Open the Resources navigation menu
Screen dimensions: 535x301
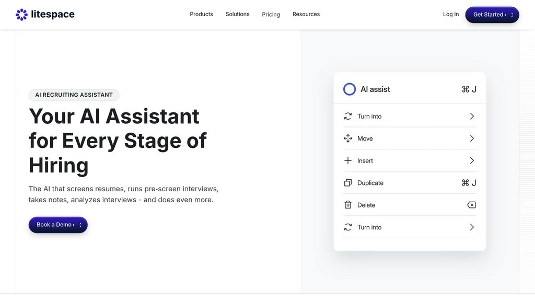(x=306, y=14)
